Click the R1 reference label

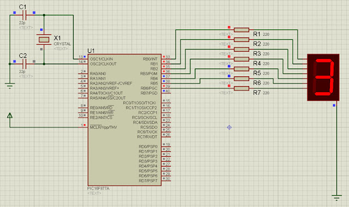[257, 34]
